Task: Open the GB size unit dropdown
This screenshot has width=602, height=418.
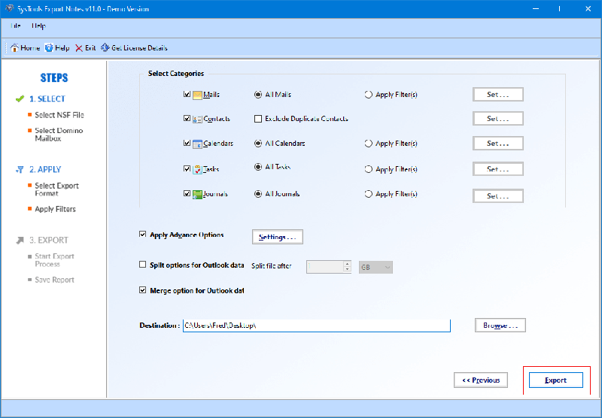Action: click(375, 268)
